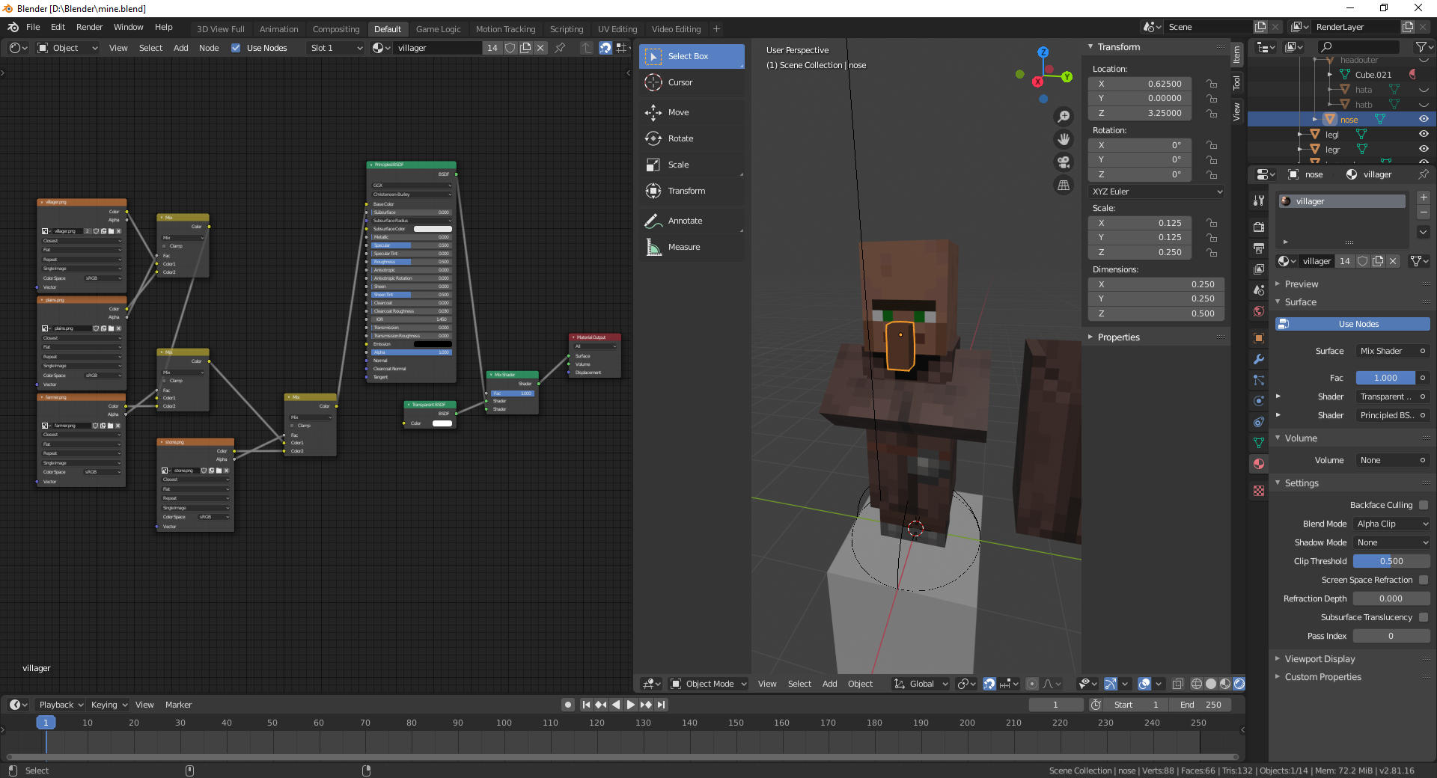1437x778 pixels.
Task: Hide nose object with eye icon
Action: [x=1424, y=119]
